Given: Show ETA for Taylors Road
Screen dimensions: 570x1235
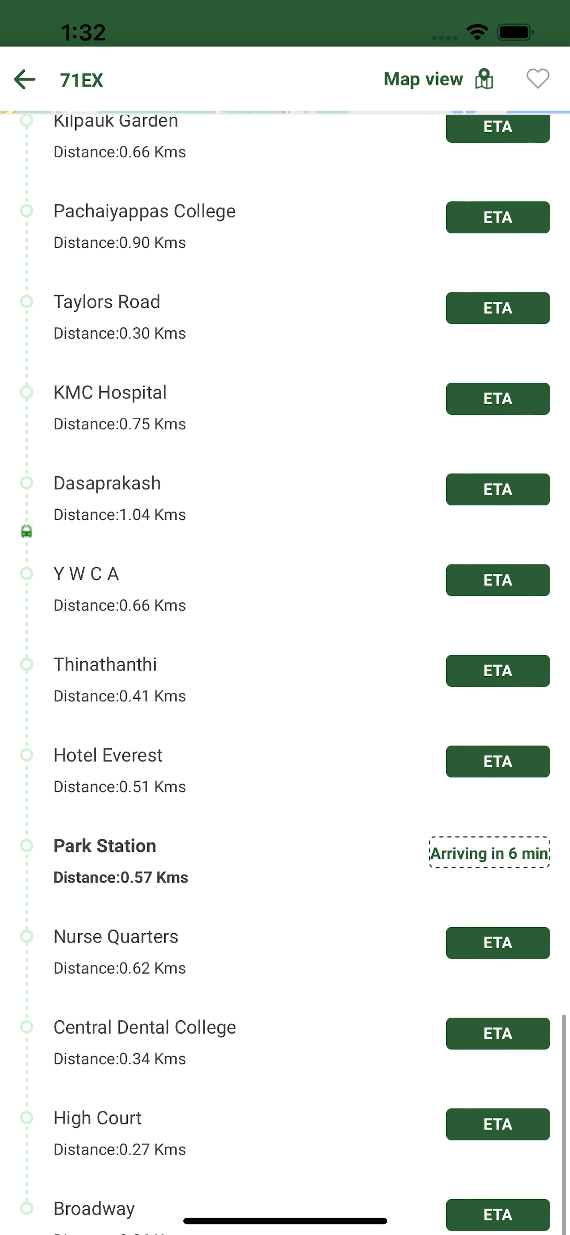Looking at the screenshot, I should coord(498,308).
